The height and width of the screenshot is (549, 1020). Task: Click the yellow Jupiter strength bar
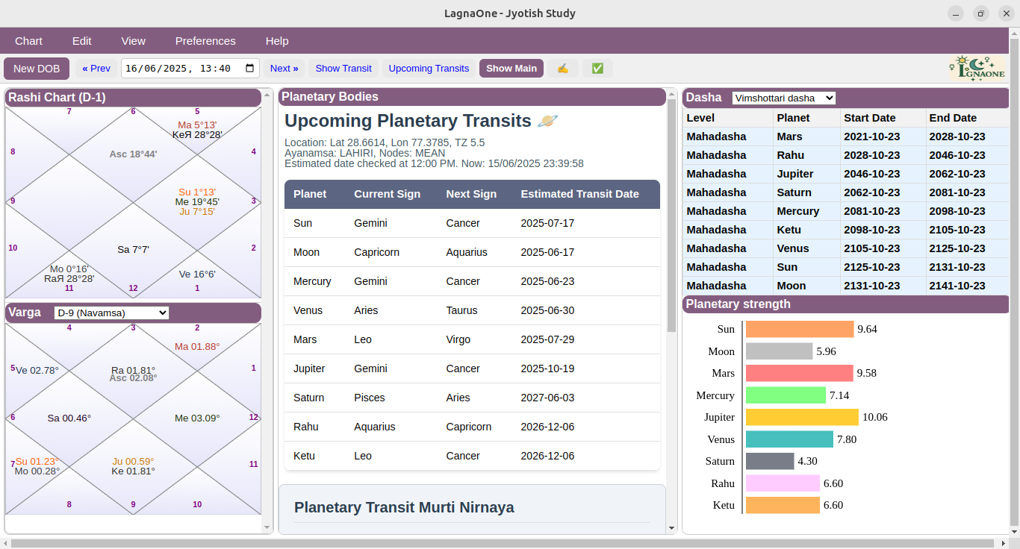click(x=802, y=417)
